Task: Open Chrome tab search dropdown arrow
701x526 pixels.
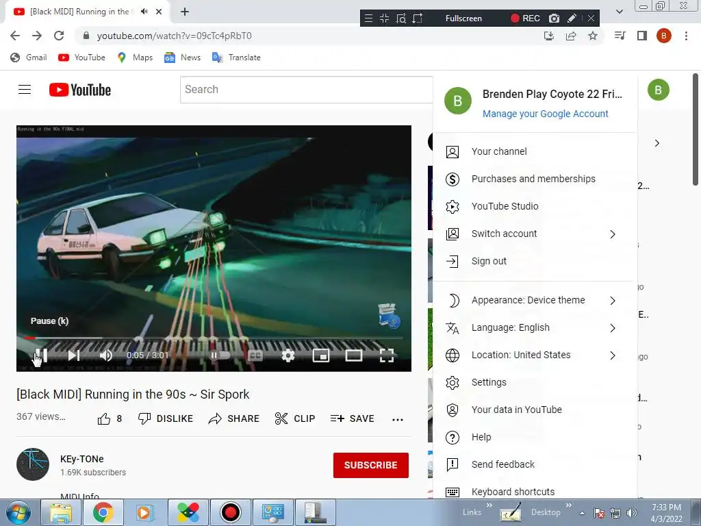Action: [620, 12]
